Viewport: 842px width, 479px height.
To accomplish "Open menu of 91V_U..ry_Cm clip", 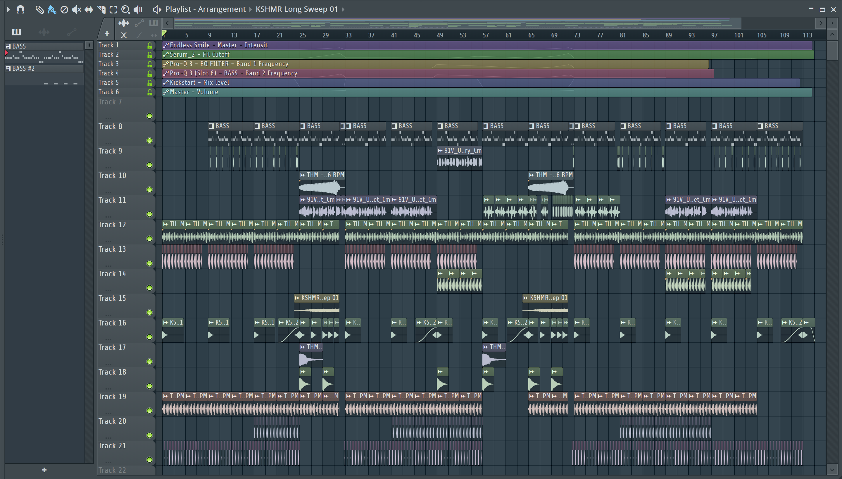I will 440,151.
